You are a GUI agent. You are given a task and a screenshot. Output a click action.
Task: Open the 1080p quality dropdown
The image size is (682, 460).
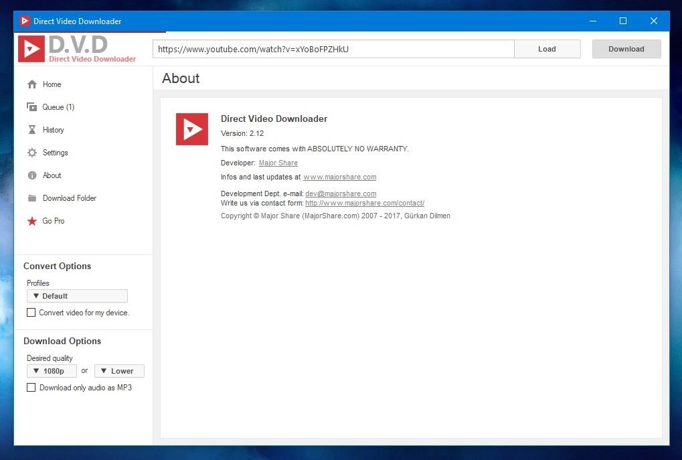pos(52,371)
